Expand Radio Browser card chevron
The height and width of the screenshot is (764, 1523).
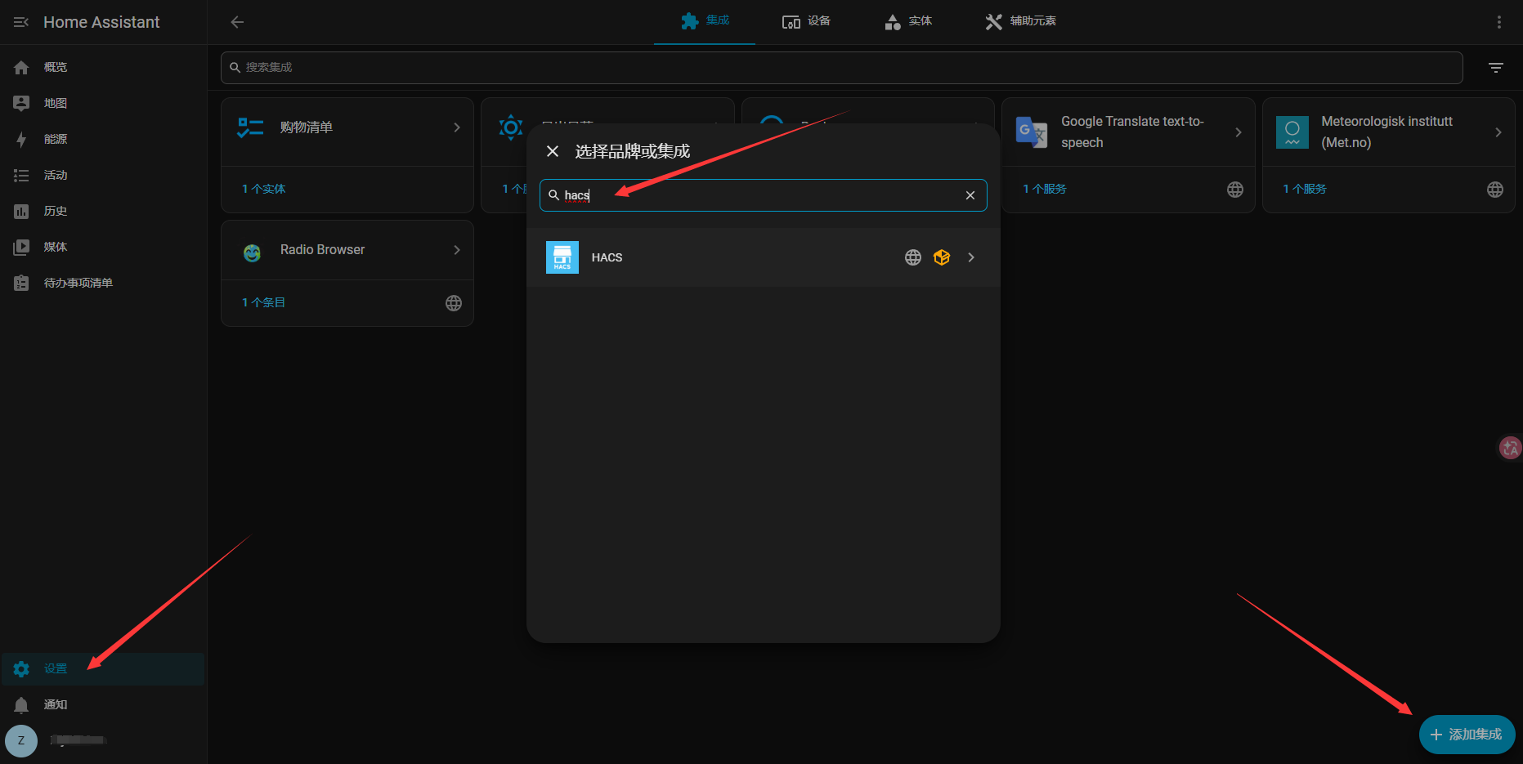click(457, 250)
